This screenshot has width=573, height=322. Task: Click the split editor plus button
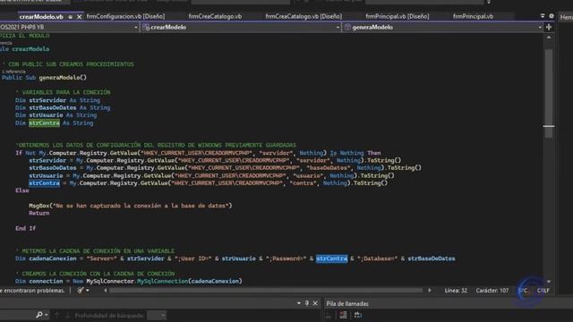[x=549, y=27]
